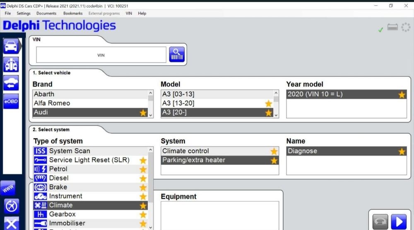
Task: Open the External programs menu
Action: (104, 13)
